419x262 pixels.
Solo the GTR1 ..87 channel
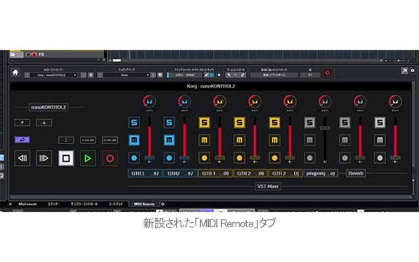pyautogui.click(x=134, y=122)
